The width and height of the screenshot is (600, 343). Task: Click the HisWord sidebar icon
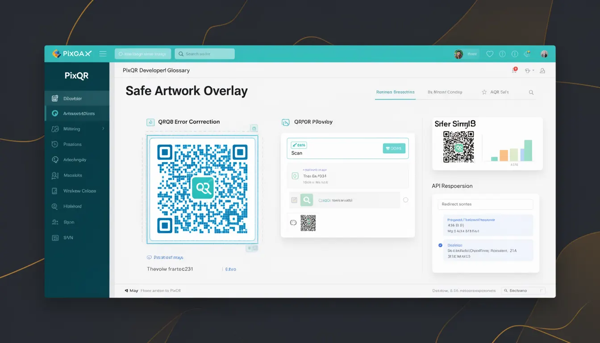(x=55, y=206)
